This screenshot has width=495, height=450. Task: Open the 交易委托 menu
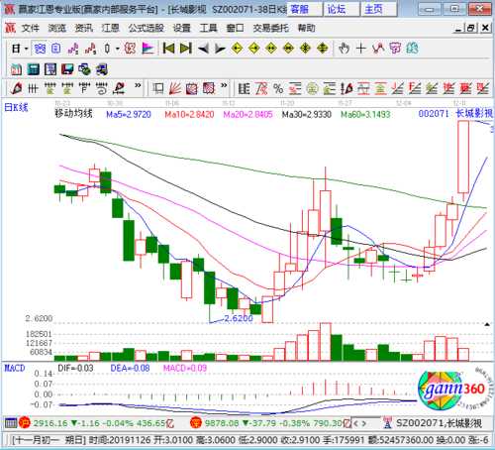click(270, 29)
